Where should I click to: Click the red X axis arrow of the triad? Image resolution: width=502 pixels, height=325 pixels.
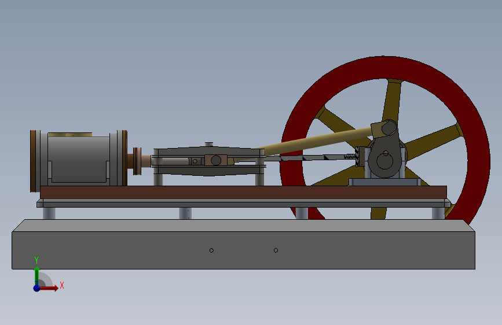coord(49,288)
